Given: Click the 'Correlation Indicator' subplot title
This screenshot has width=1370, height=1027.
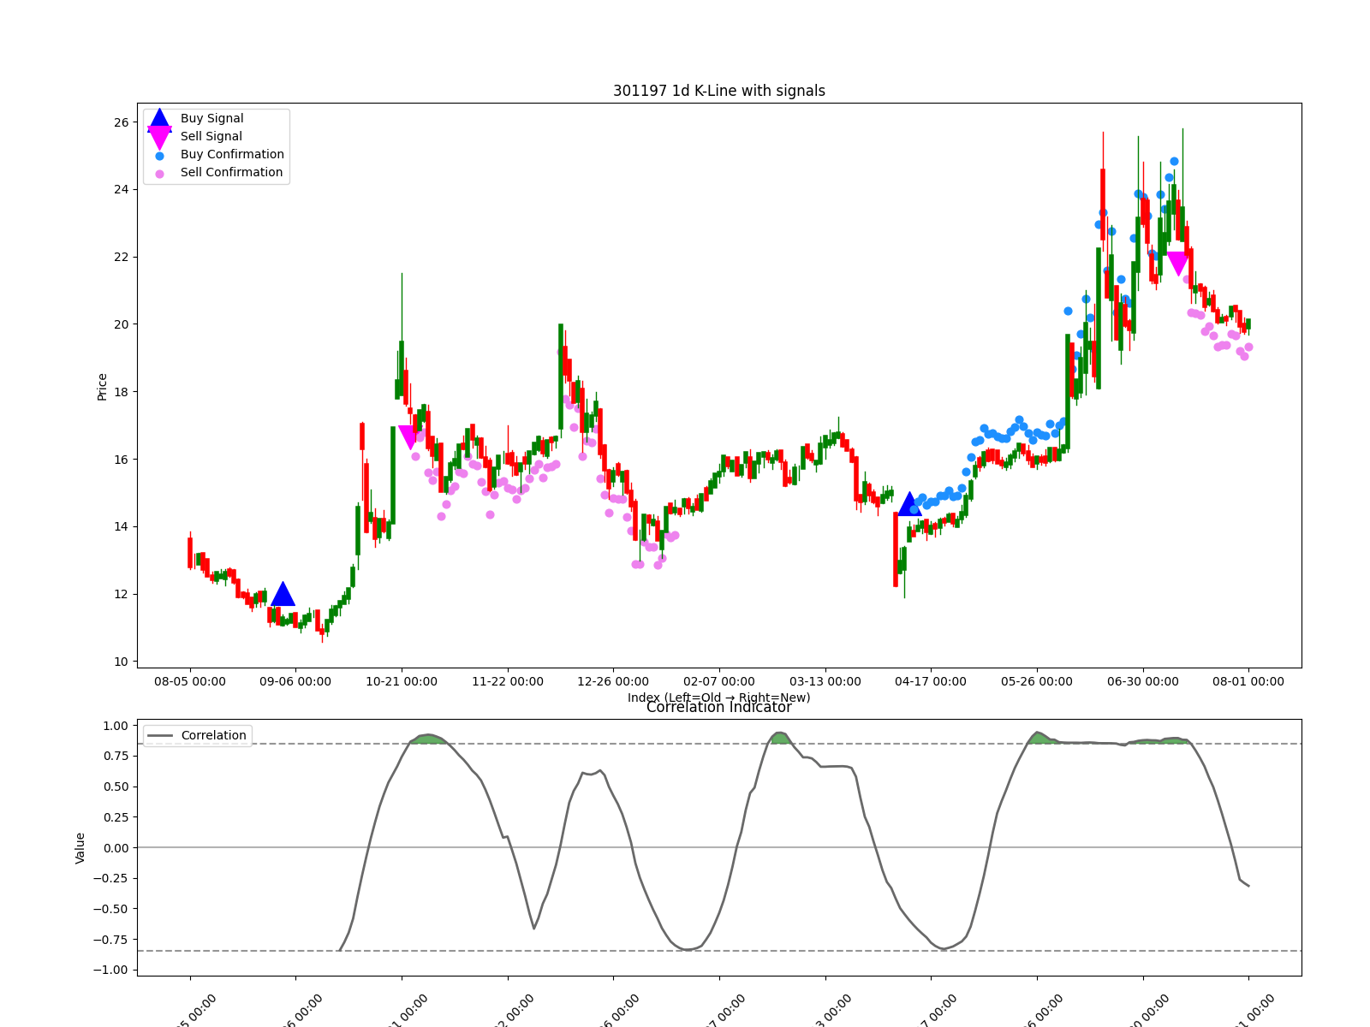Looking at the screenshot, I should [x=719, y=707].
